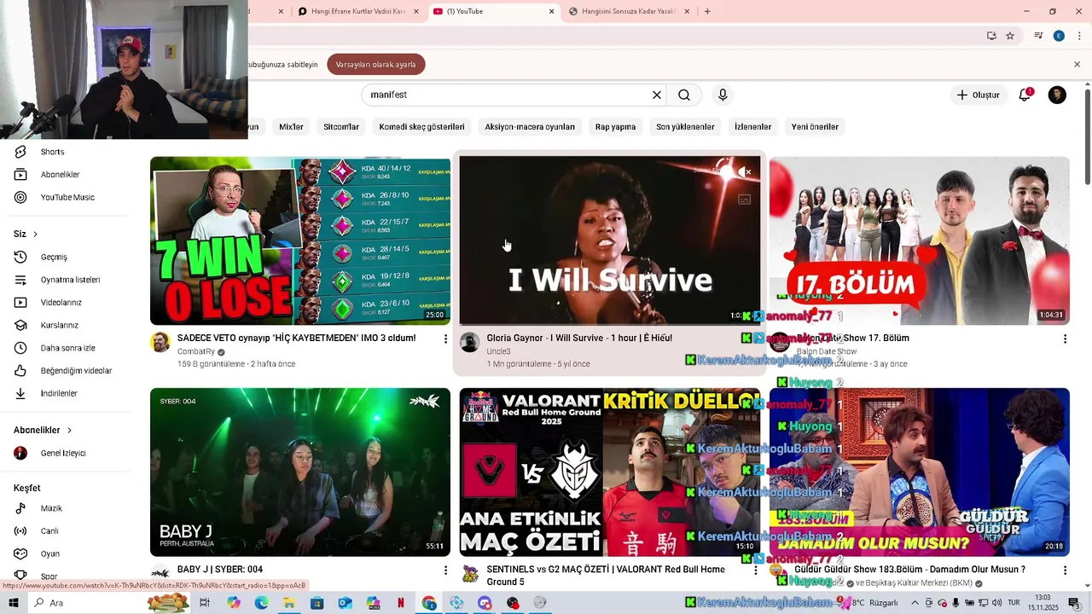The width and height of the screenshot is (1092, 614).
Task: Expand the Abonelikler section header
Action: [x=43, y=431]
